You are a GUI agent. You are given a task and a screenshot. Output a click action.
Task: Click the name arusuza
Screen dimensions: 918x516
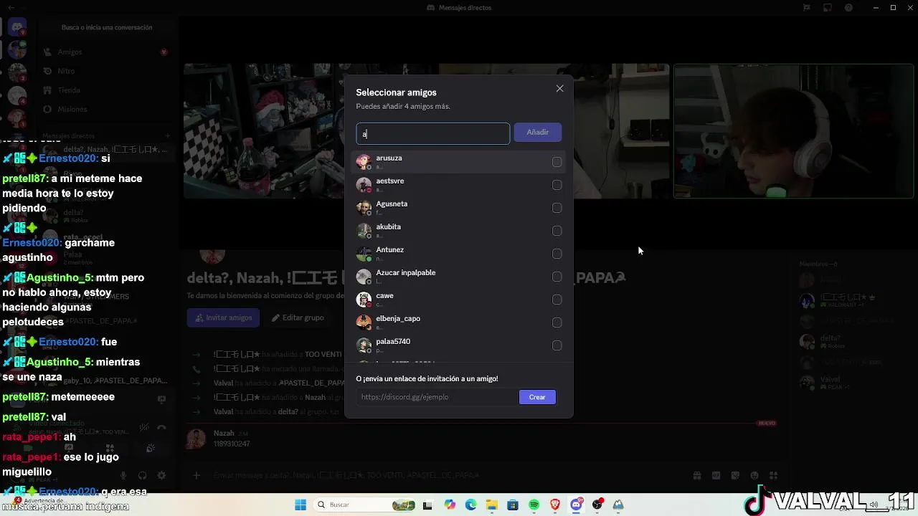click(x=389, y=158)
